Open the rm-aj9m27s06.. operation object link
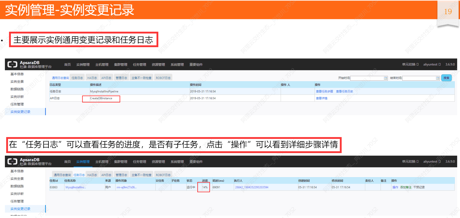Screen dimensions: 460x218 [x=127, y=187]
